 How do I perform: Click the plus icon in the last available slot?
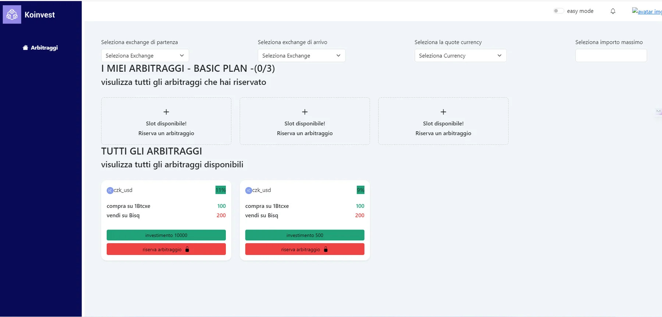[444, 112]
